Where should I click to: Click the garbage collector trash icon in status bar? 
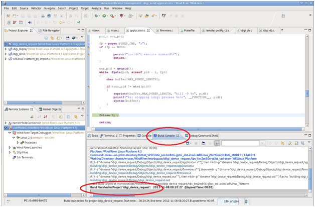pos(246,201)
